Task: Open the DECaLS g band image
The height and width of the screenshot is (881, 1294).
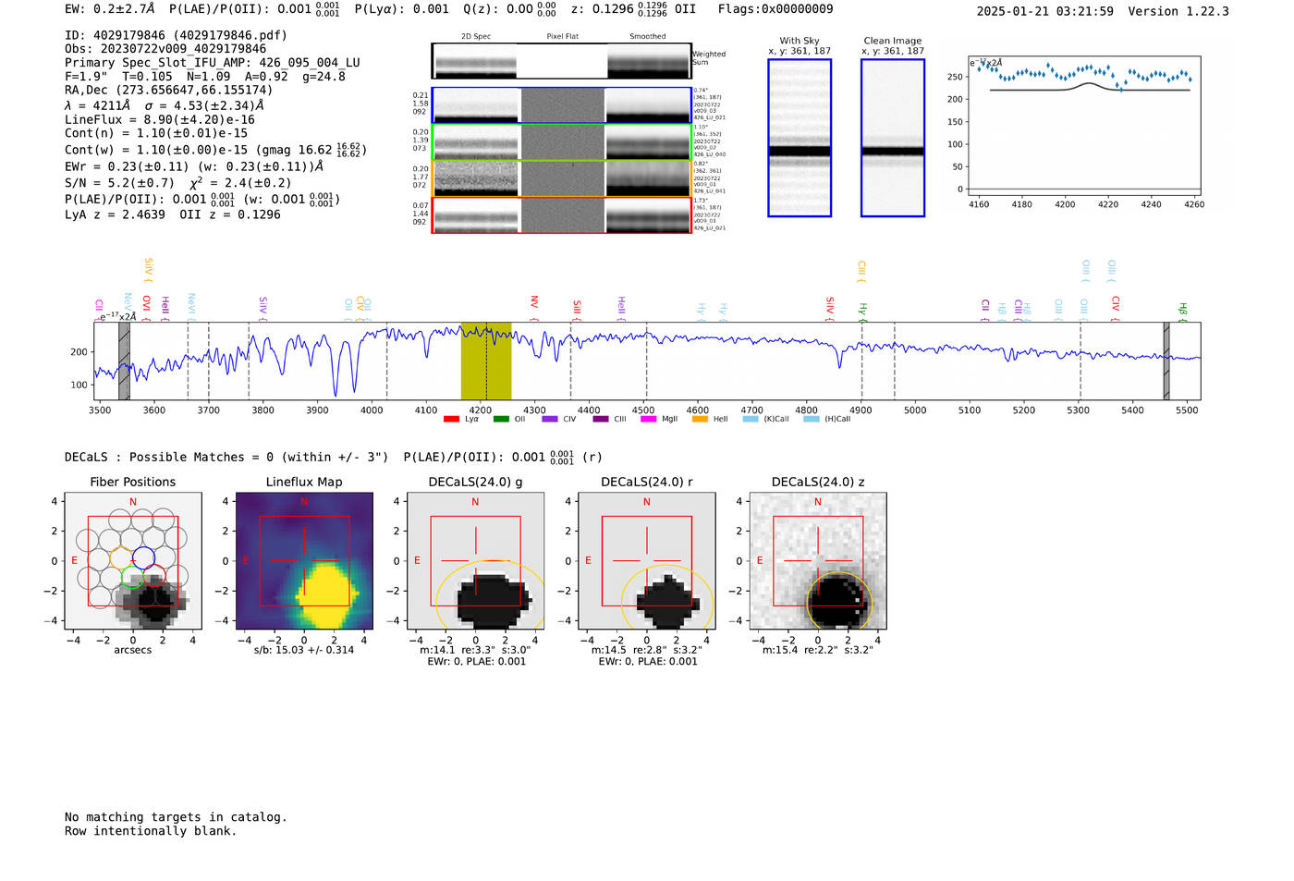Action: [x=475, y=561]
